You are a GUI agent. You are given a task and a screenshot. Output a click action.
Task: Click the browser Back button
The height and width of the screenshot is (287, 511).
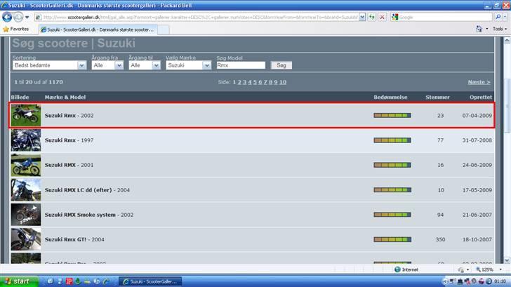pyautogui.click(x=8, y=16)
